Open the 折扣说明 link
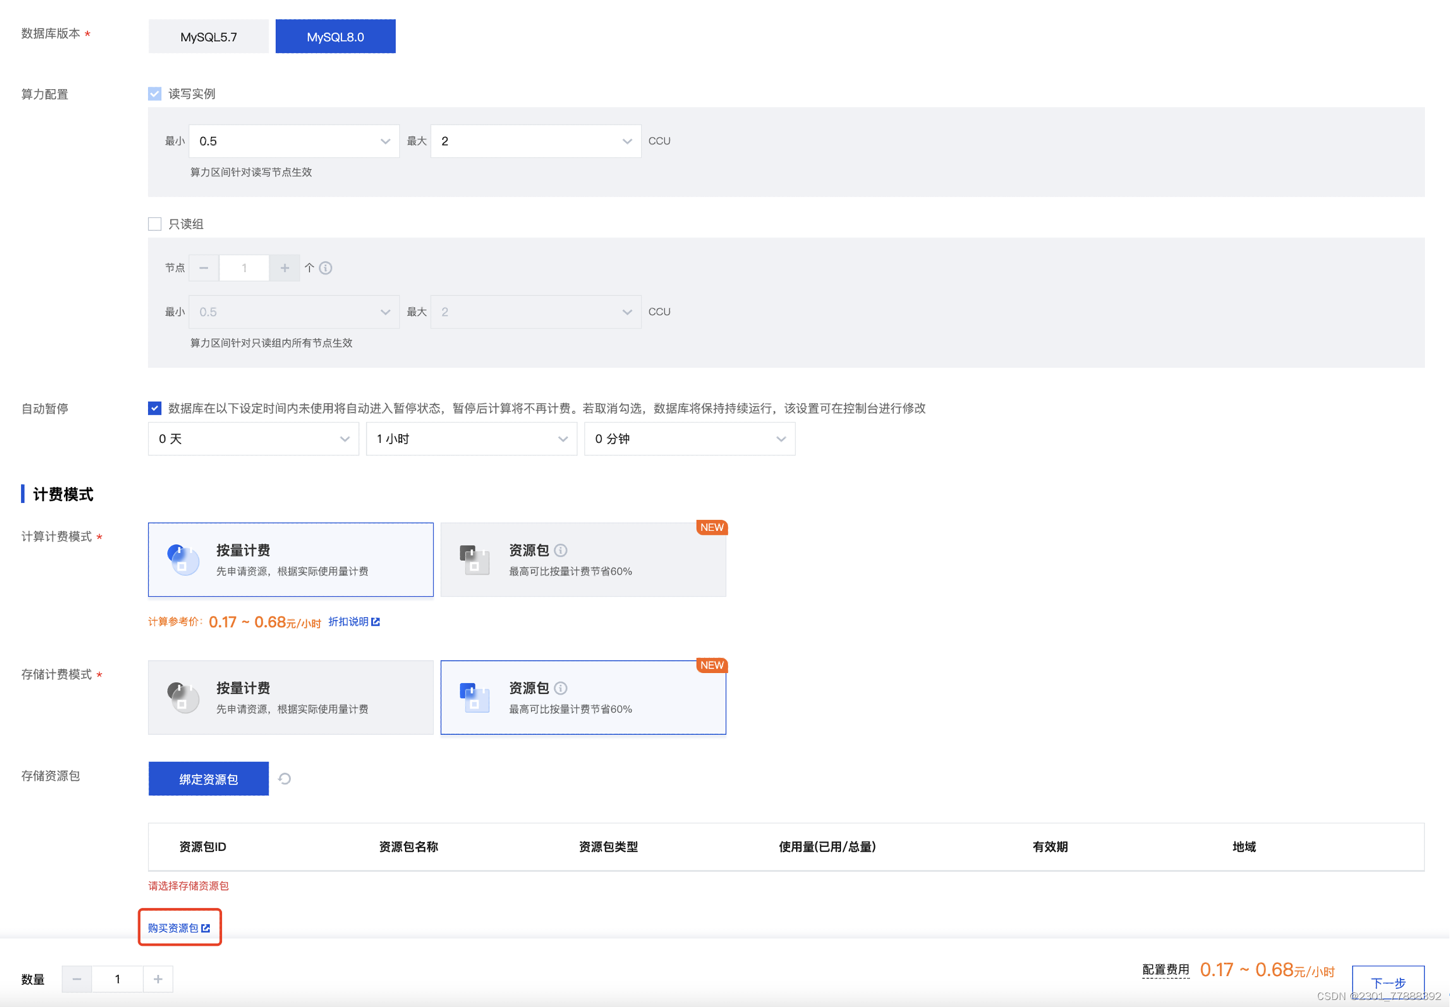This screenshot has height=1007, width=1450. point(354,622)
